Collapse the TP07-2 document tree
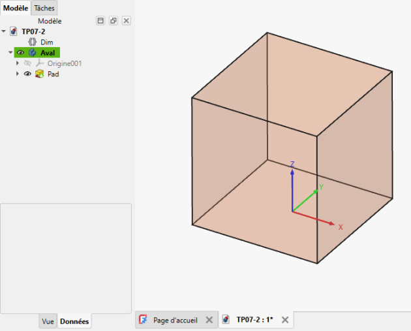This screenshot has width=411, height=331. click(x=4, y=31)
